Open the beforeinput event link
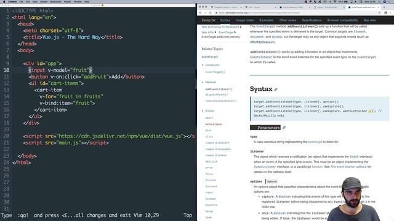Image resolution: width=394 pixels, height=221 pixels. point(214,124)
